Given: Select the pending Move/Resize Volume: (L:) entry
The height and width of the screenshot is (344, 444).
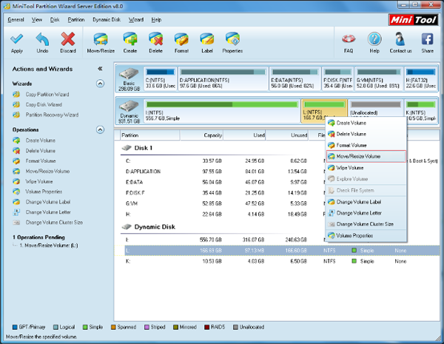Looking at the screenshot, I should click(48, 246).
